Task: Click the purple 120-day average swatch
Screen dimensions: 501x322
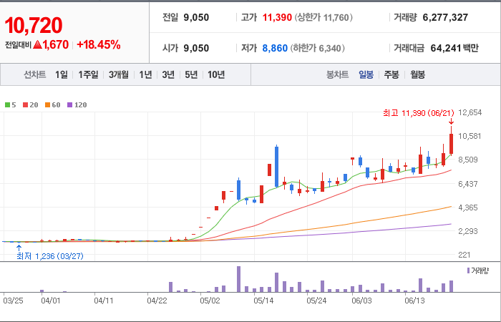Action: 69,104
